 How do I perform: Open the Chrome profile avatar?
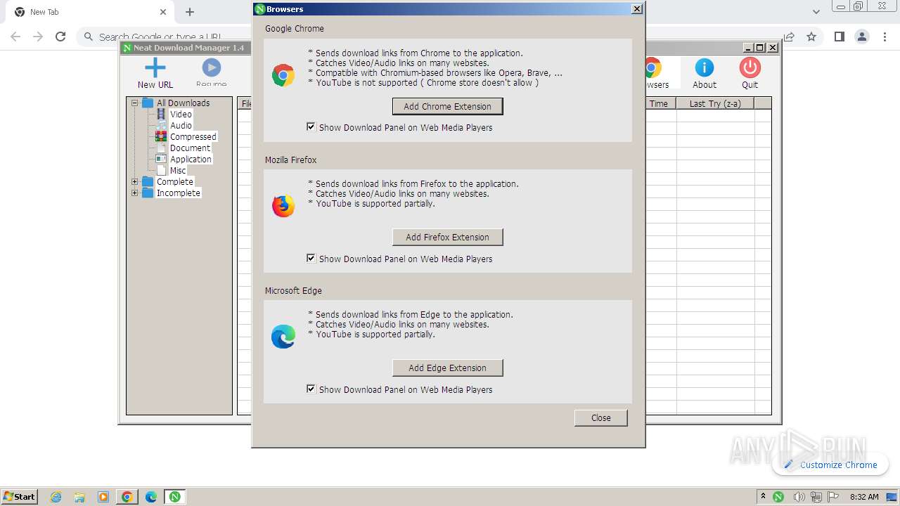[x=861, y=37]
